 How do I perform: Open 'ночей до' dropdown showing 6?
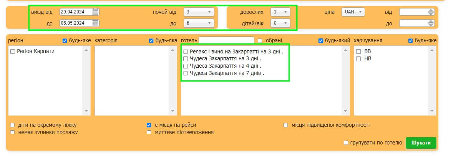(199, 23)
